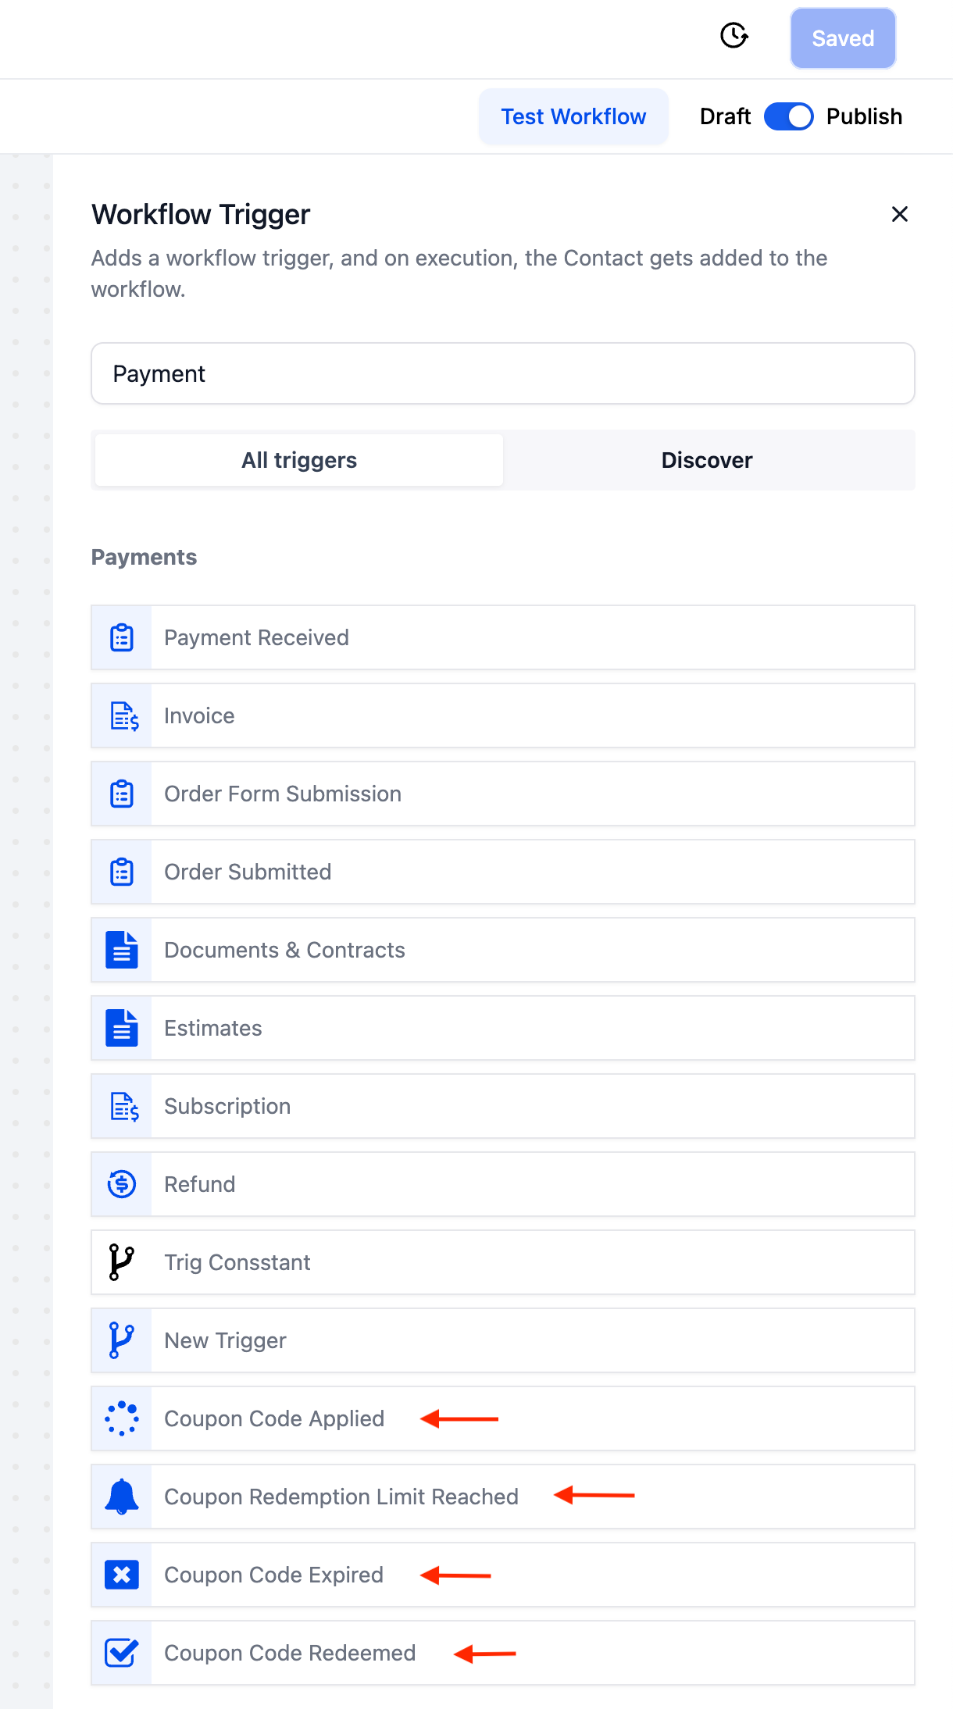This screenshot has width=953, height=1709.
Task: Select the Order Form Submission trigger
Action: click(x=283, y=794)
